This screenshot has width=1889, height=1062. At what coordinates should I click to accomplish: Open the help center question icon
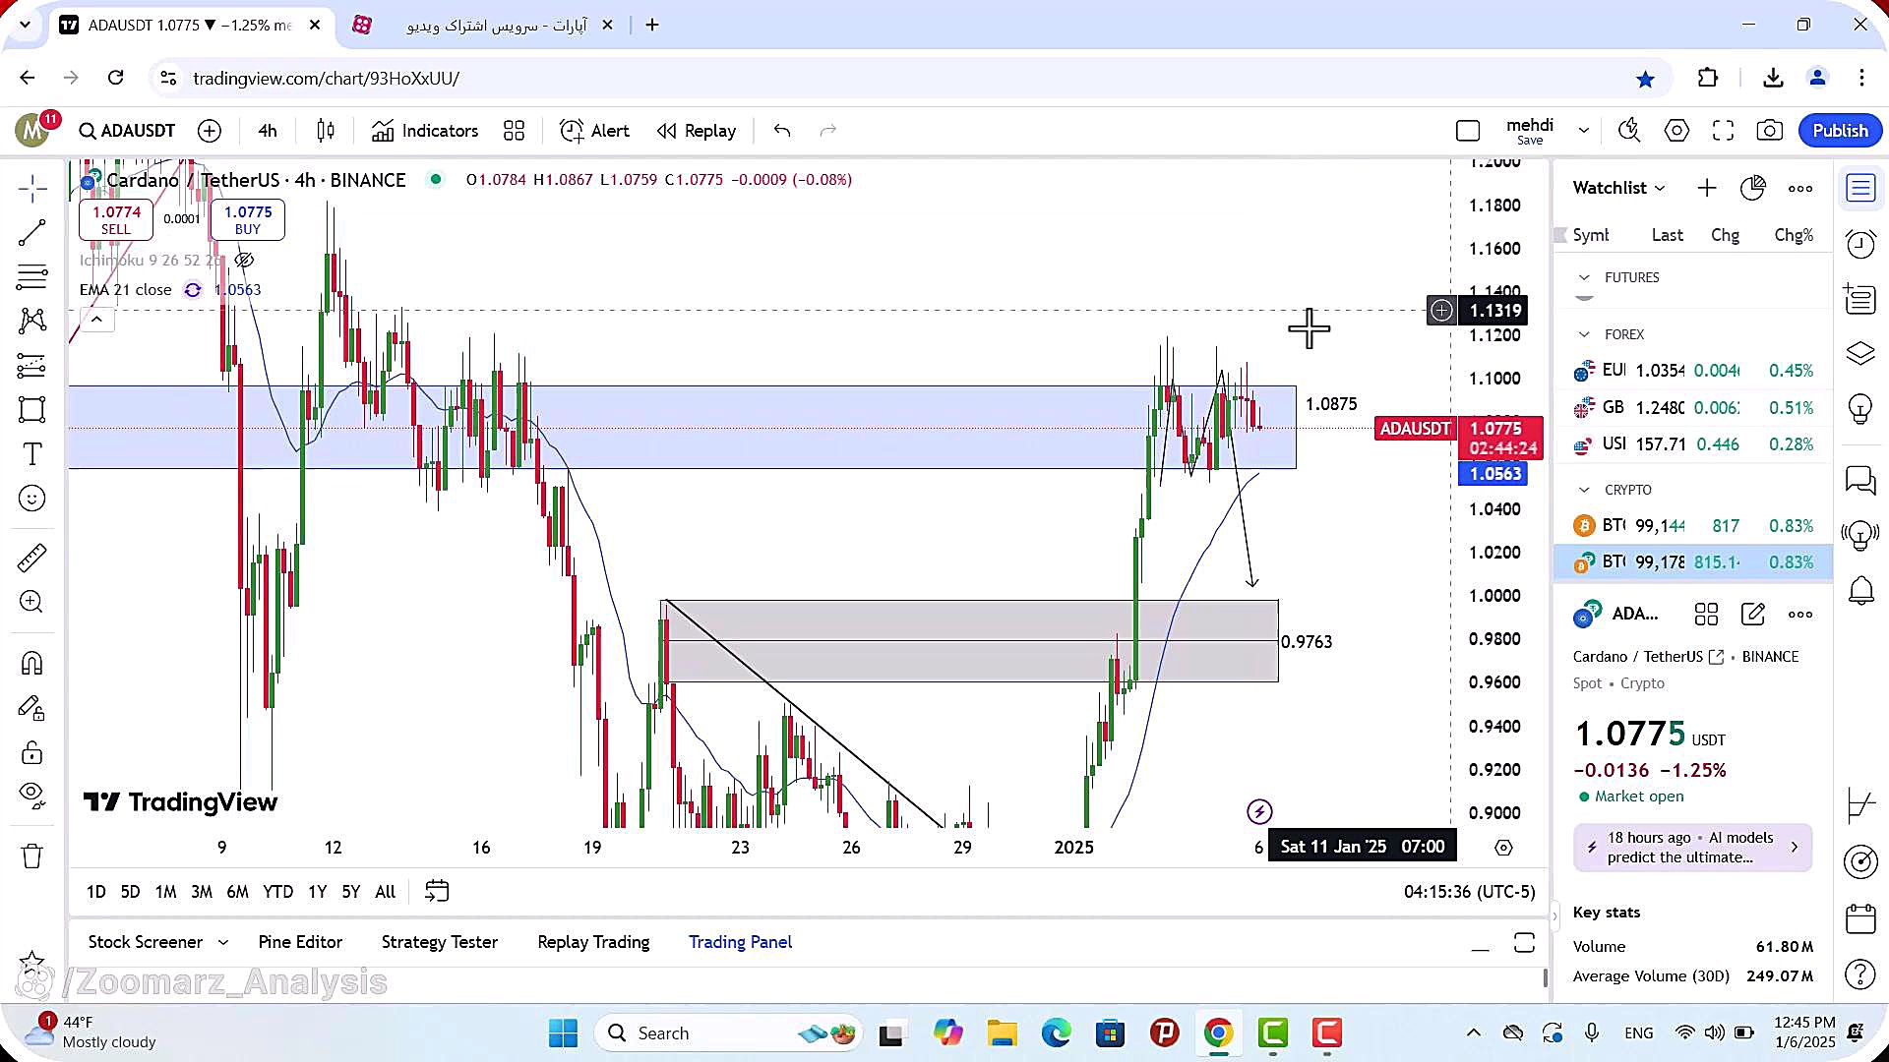click(1859, 973)
